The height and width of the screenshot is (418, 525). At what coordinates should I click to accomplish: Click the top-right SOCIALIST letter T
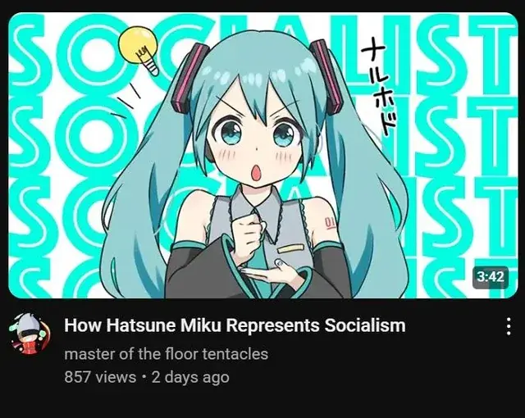tap(493, 53)
